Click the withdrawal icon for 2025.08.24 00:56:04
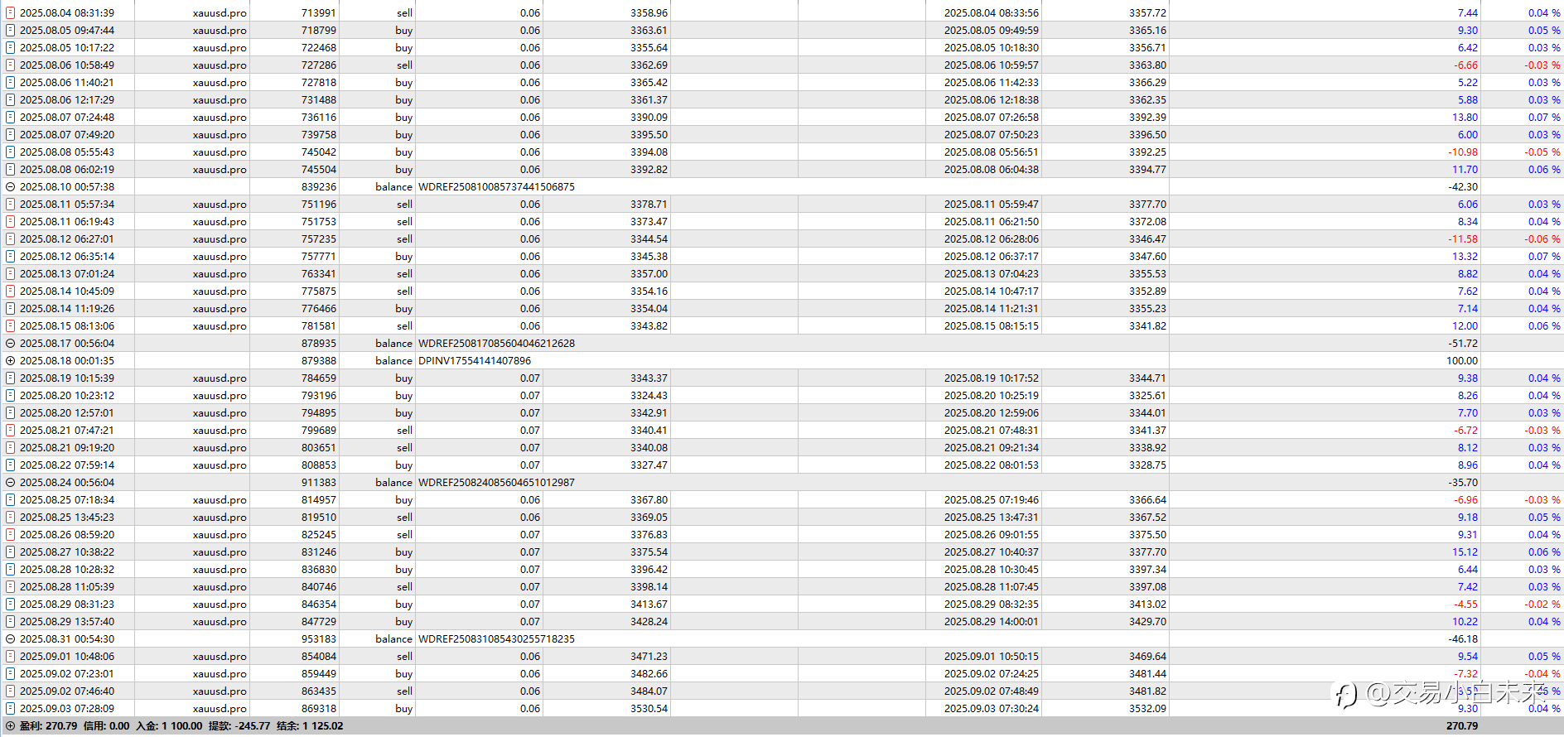 click(x=11, y=482)
